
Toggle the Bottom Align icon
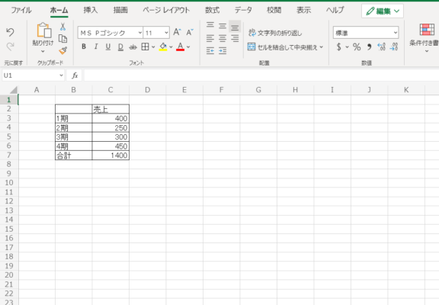pos(235,27)
